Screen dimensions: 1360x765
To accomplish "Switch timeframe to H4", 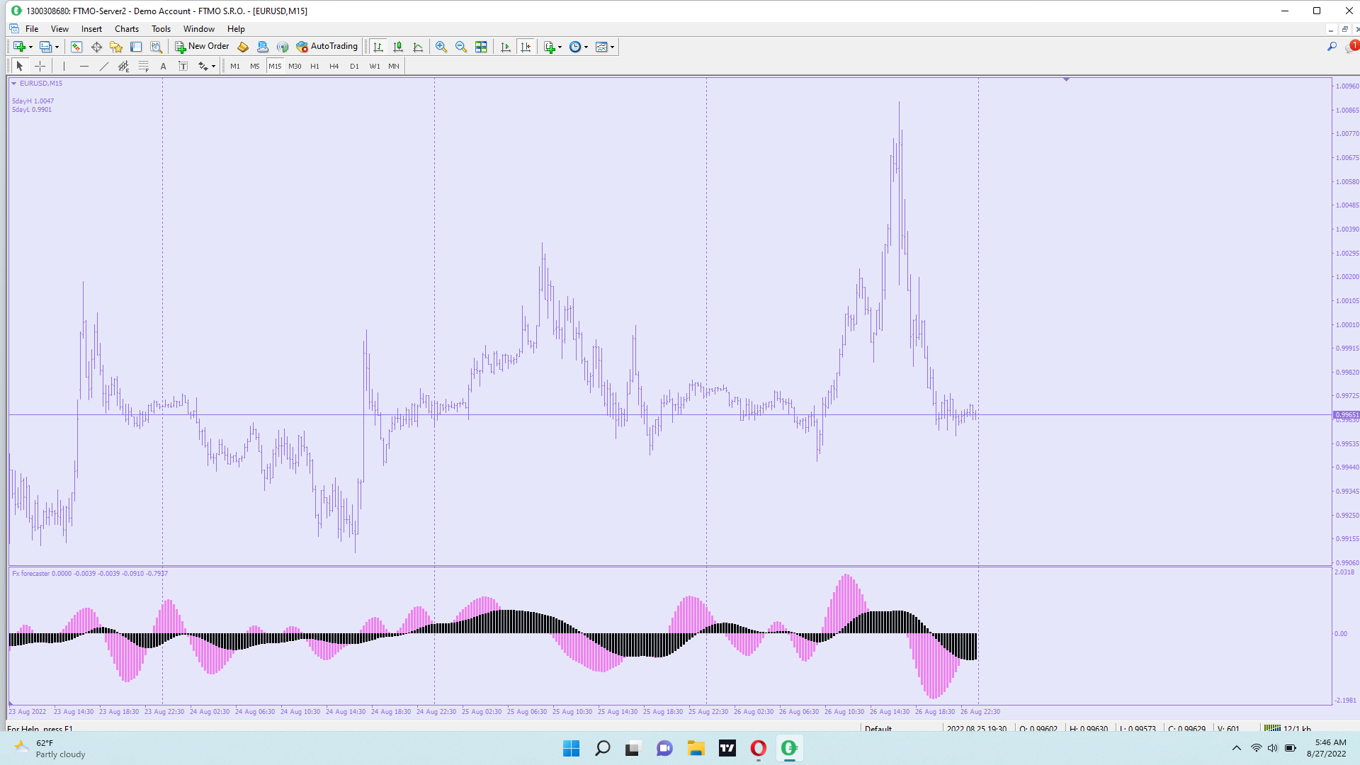I will point(334,66).
